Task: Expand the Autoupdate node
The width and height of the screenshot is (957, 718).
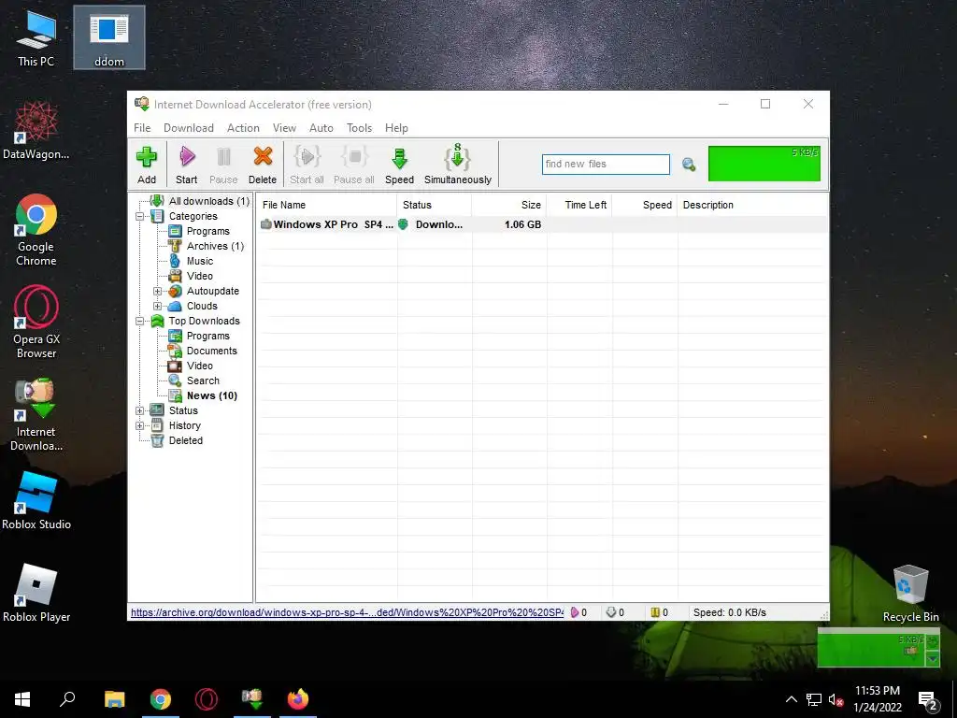Action: [157, 292]
